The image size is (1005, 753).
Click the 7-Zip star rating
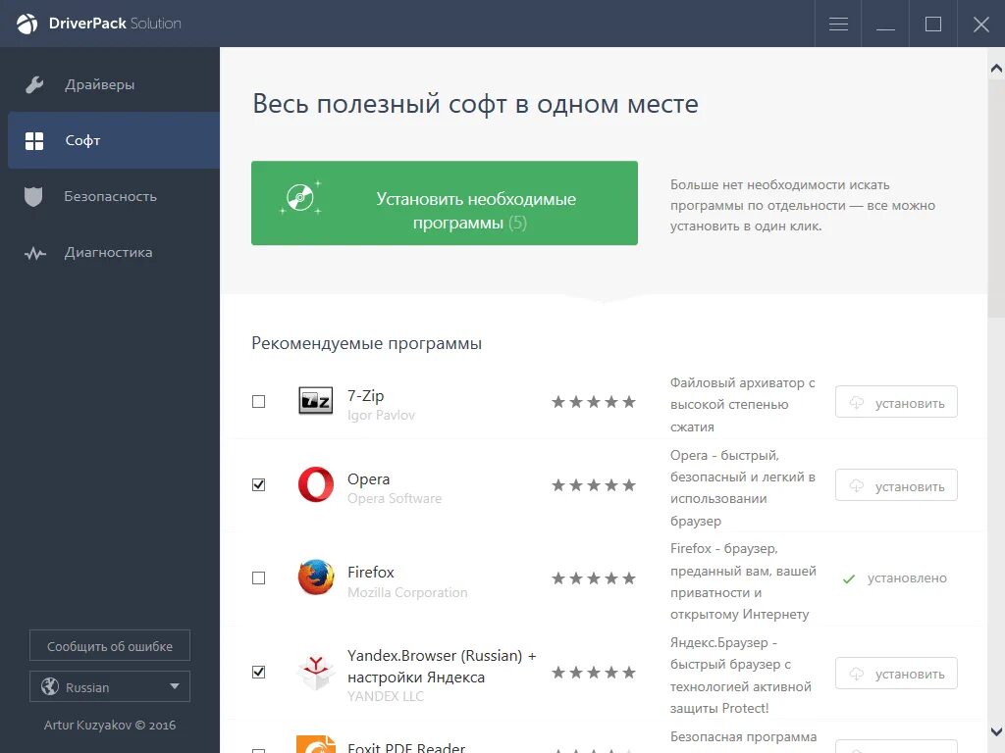click(594, 402)
